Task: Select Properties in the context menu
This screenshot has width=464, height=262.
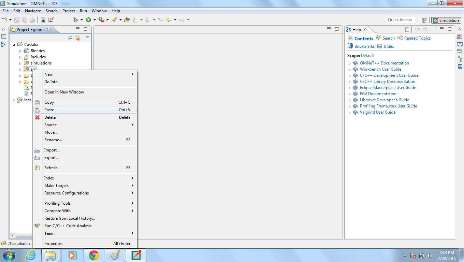Action: 85,244
